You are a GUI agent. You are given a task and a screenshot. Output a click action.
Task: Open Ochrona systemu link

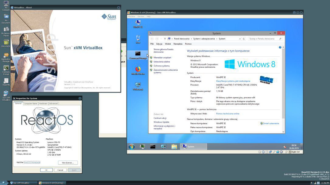(162, 66)
